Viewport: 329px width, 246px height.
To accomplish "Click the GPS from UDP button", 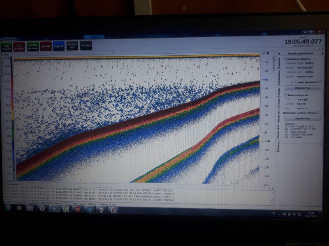I will click(72, 46).
